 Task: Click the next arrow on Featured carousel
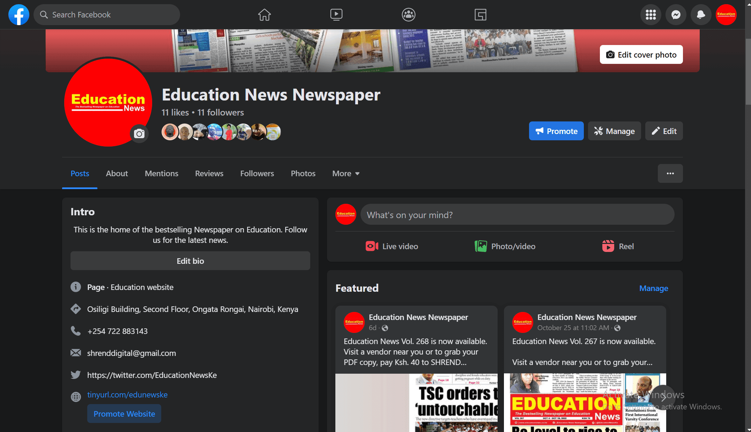(x=663, y=397)
